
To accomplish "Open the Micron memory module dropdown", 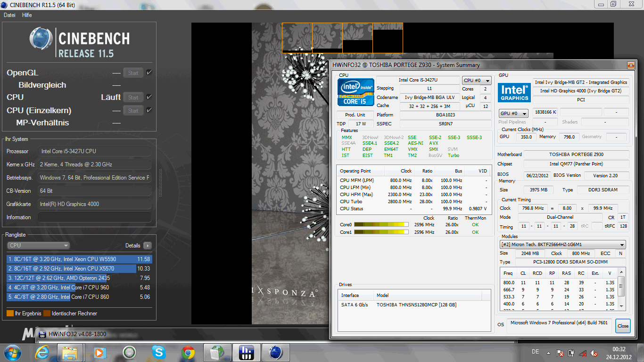I will 562,245.
